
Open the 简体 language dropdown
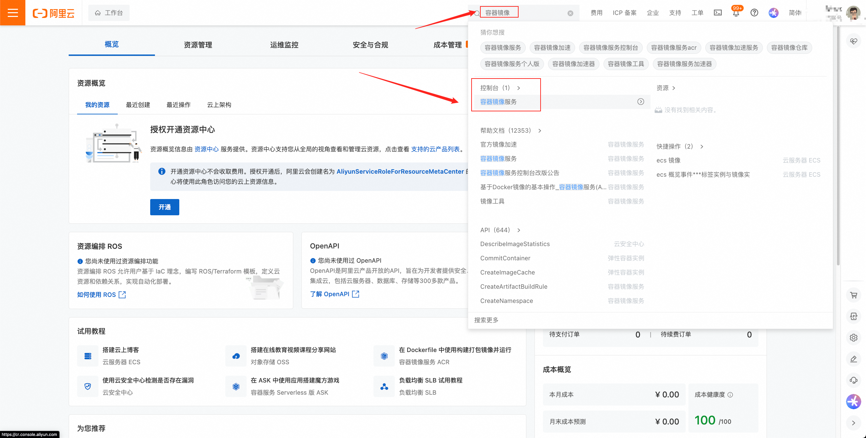coord(795,13)
